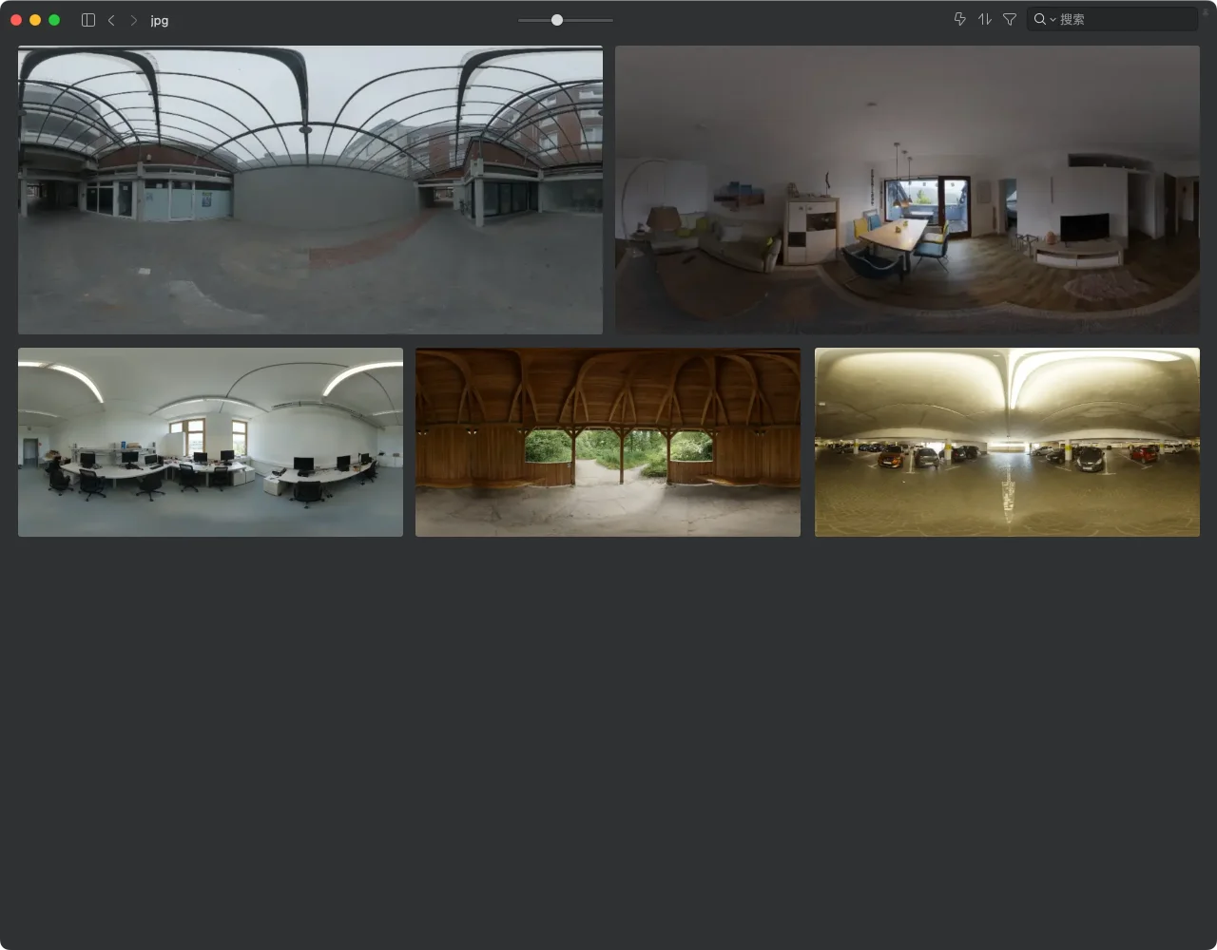
Task: Click the lightning bolt action icon
Action: pos(959,19)
